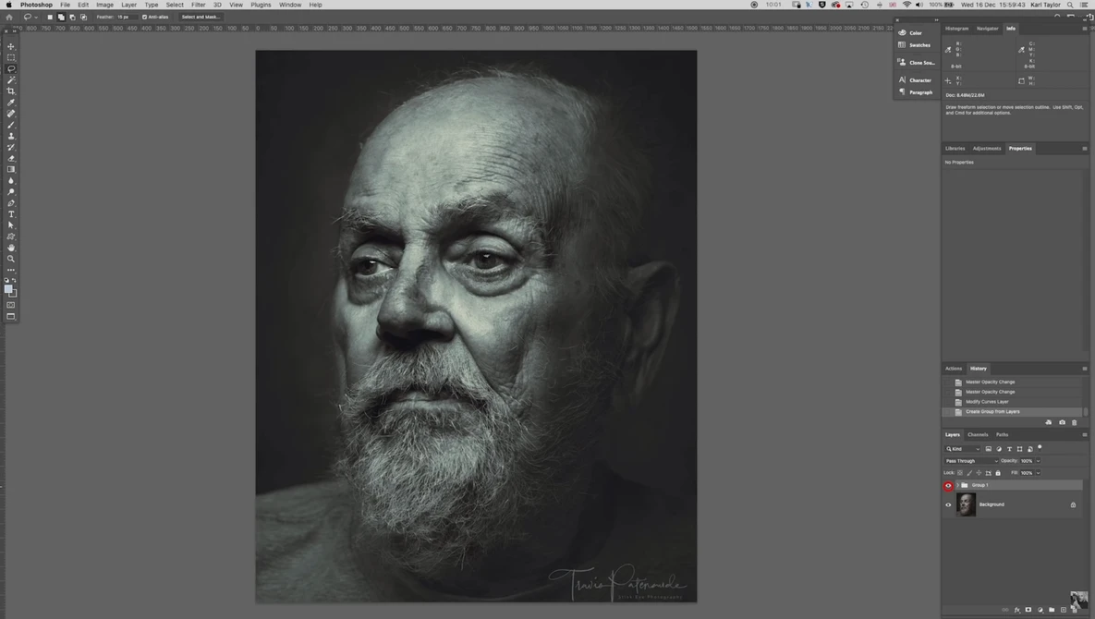Viewport: 1095px width, 619px height.
Task: Choose Subtract from selection mode
Action: tap(72, 17)
